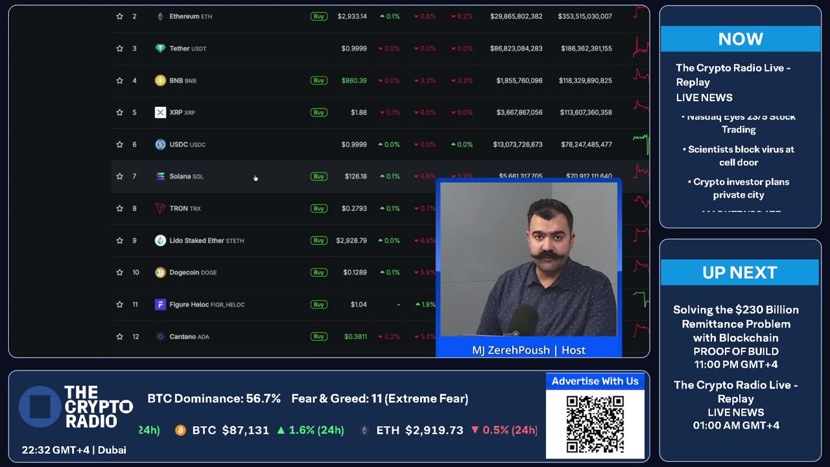Add USDC to favorites with star
The image size is (830, 467).
(119, 144)
